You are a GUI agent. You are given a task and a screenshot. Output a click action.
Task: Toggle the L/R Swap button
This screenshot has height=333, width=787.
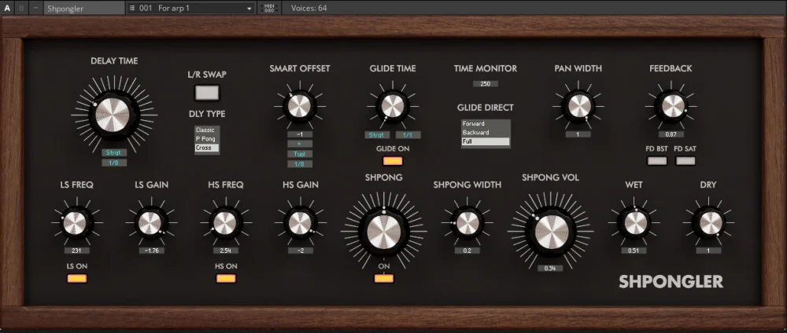click(207, 93)
